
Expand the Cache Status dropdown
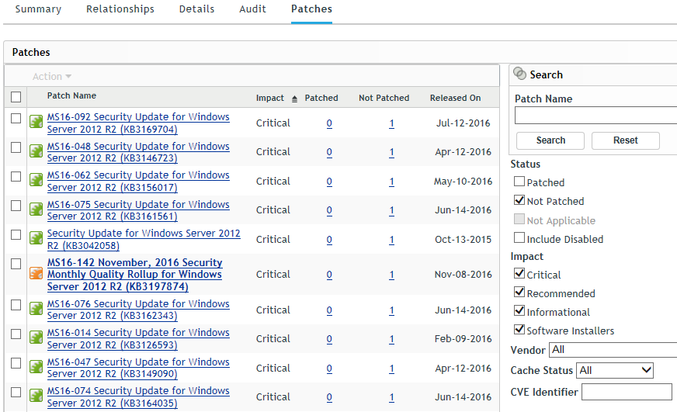point(616,371)
